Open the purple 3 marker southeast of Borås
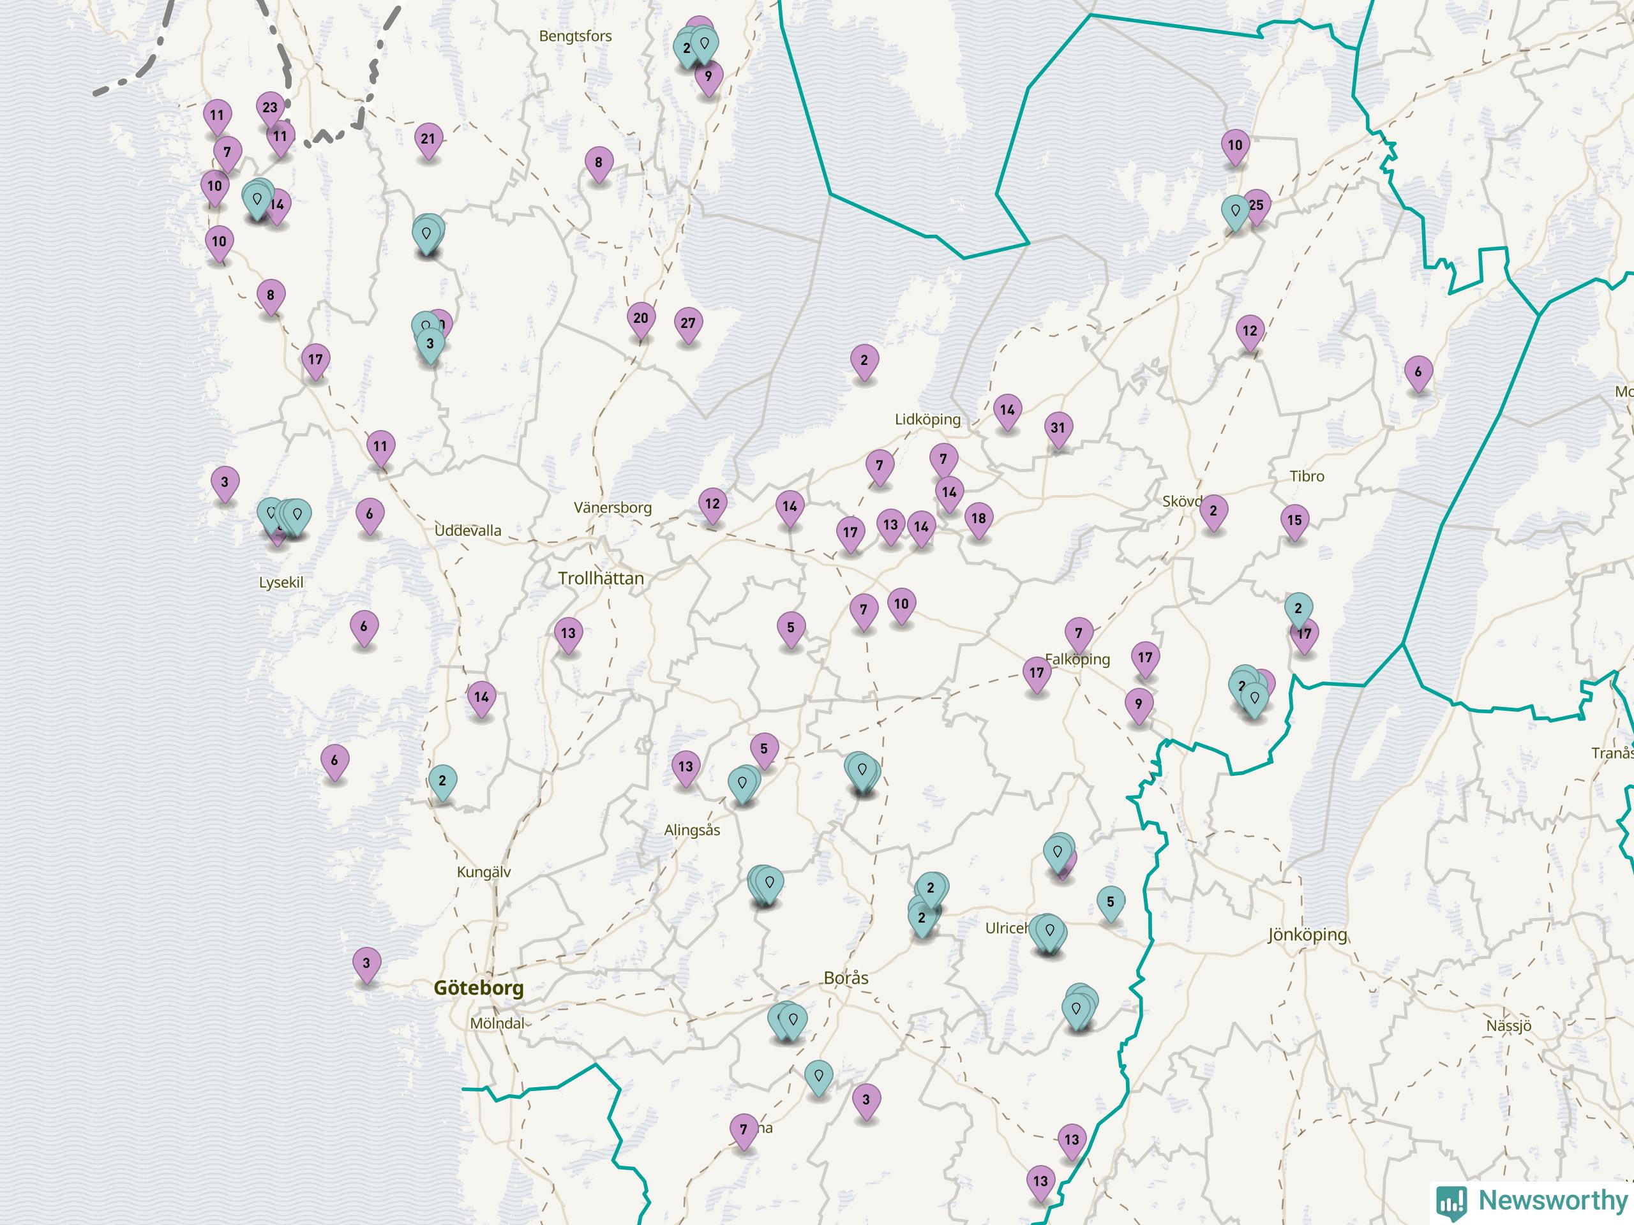This screenshot has height=1225, width=1634. 866,1101
